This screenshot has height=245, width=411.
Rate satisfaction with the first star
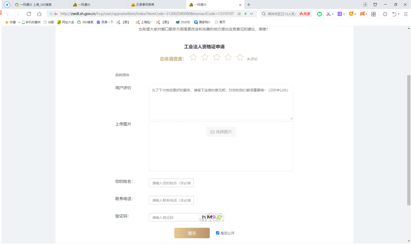(x=193, y=57)
